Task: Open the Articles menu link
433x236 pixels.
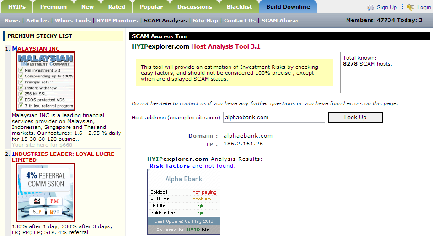Action: point(37,21)
